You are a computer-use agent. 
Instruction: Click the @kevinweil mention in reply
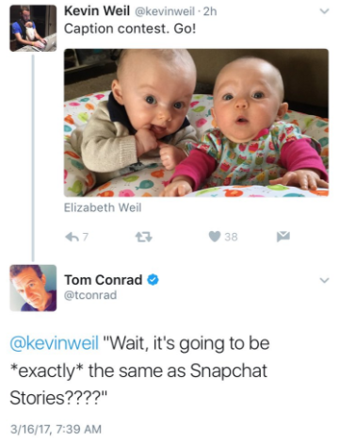tap(55, 343)
